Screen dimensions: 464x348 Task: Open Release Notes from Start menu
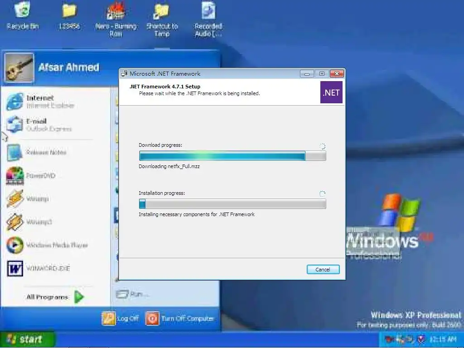point(36,152)
